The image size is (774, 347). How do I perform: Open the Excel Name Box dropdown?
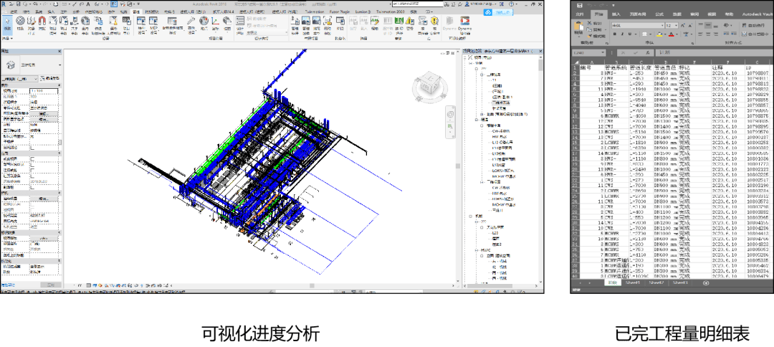[603, 52]
